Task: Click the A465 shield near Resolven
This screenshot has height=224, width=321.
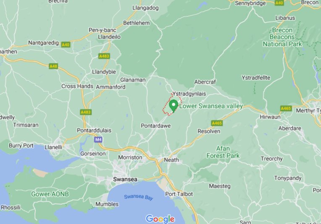Action: pyautogui.click(x=217, y=123)
